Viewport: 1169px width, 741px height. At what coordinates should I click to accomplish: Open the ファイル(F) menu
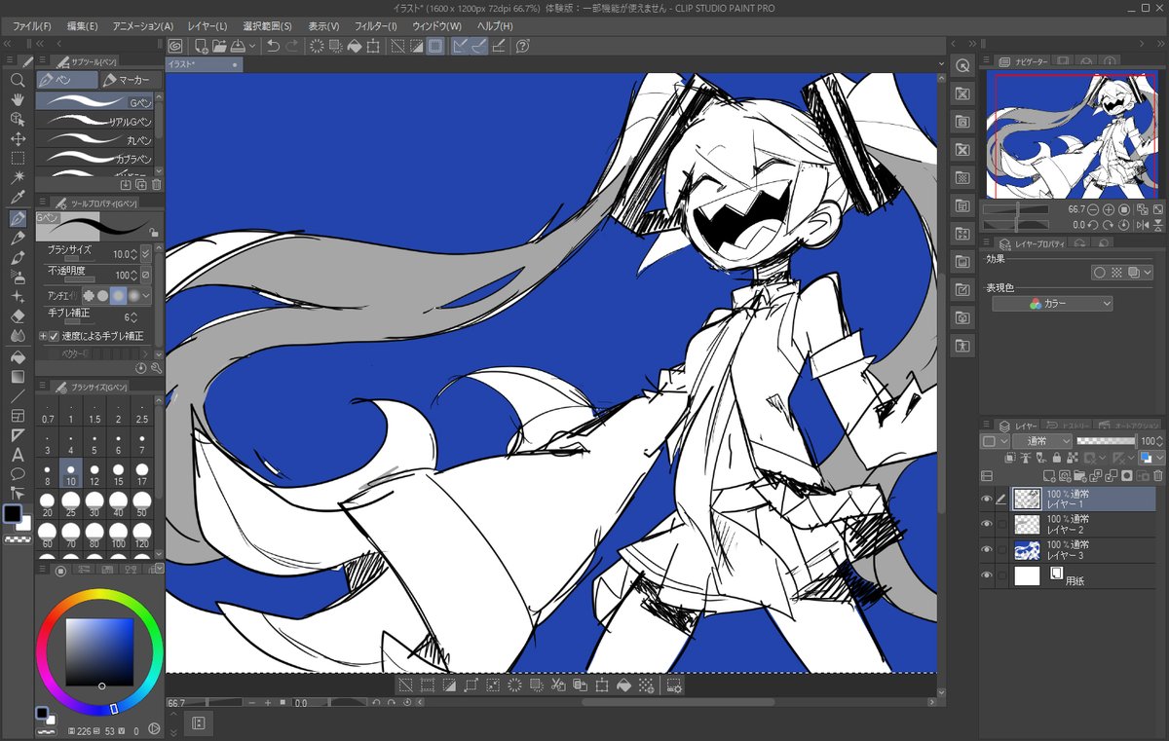click(x=32, y=25)
